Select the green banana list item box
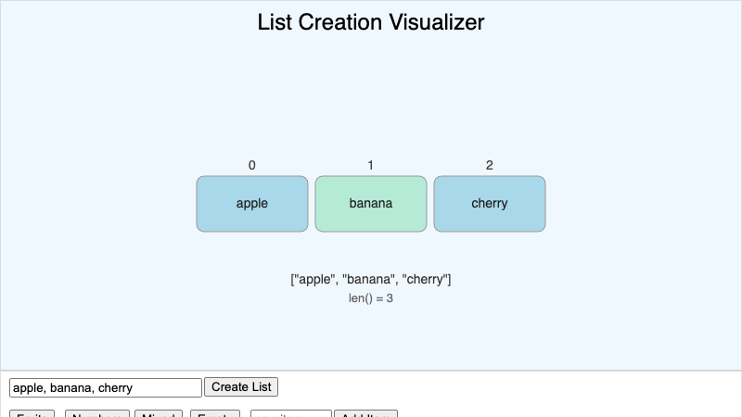 pos(370,204)
